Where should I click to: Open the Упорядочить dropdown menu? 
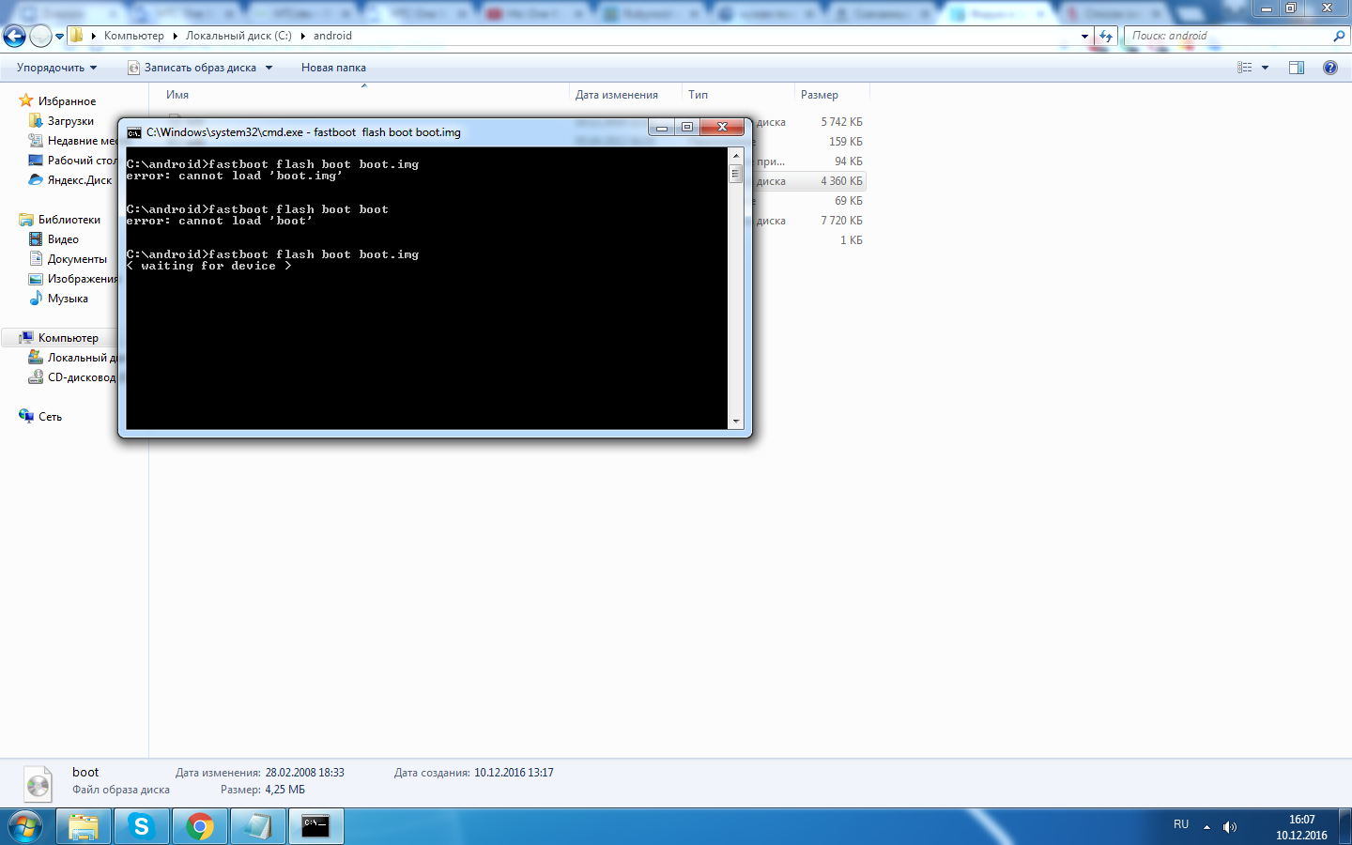(x=56, y=68)
